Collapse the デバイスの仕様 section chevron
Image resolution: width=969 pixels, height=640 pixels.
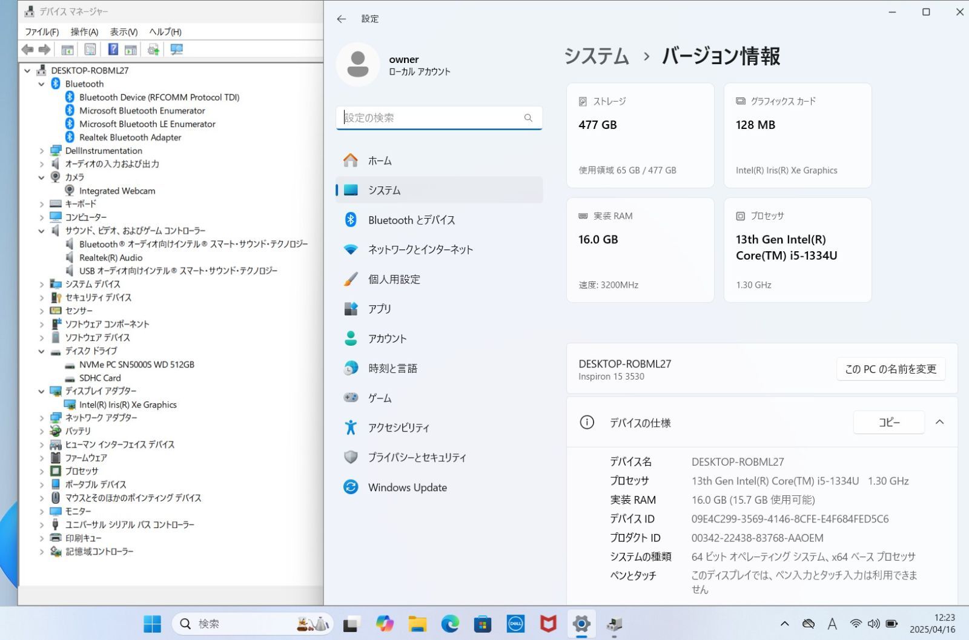click(x=939, y=422)
